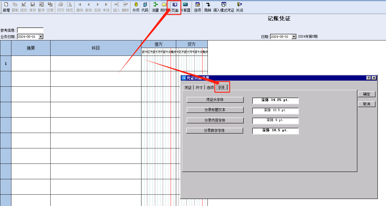Click 调入模式凭证 template voucher icon
The width and height of the screenshot is (386, 206).
coord(224,7)
